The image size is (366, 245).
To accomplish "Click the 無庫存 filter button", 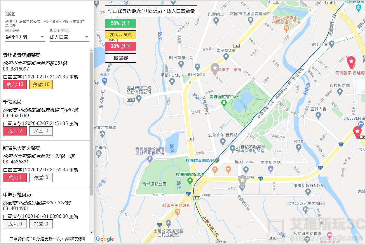I will 121,58.
